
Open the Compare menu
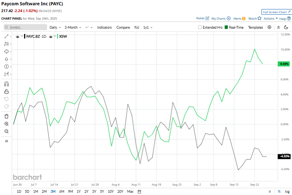(x=123, y=28)
